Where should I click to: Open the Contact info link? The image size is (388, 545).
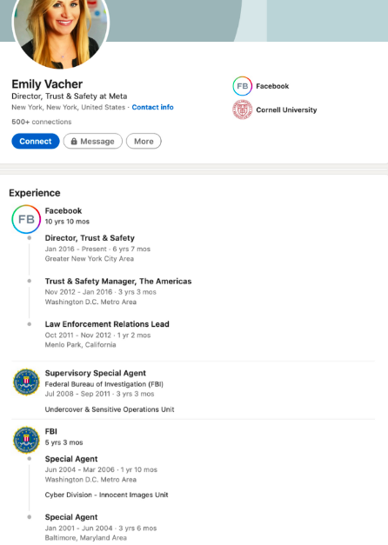point(152,107)
